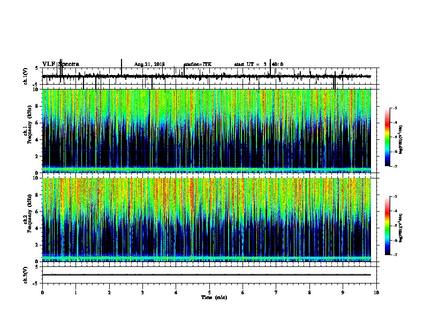Click the '6' minute tick label

pyautogui.click(x=243, y=293)
